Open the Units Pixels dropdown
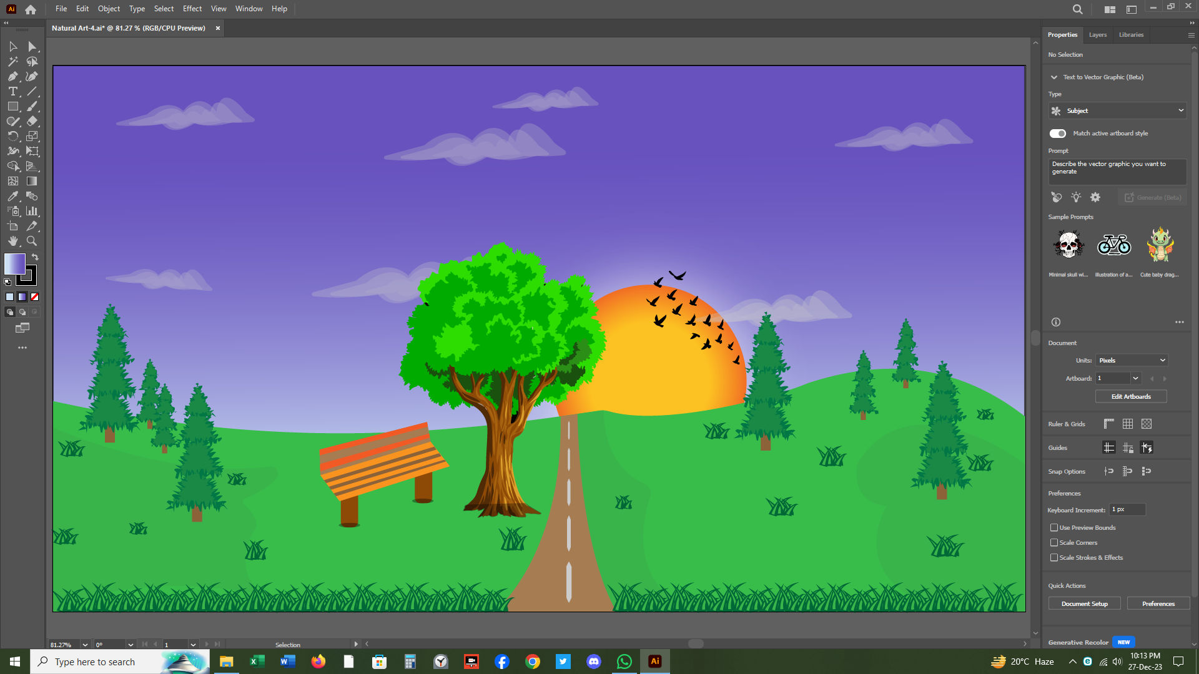The image size is (1199, 674). [x=1132, y=361]
